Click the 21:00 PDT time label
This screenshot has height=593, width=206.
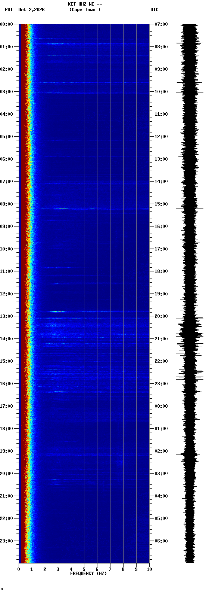click(7, 496)
